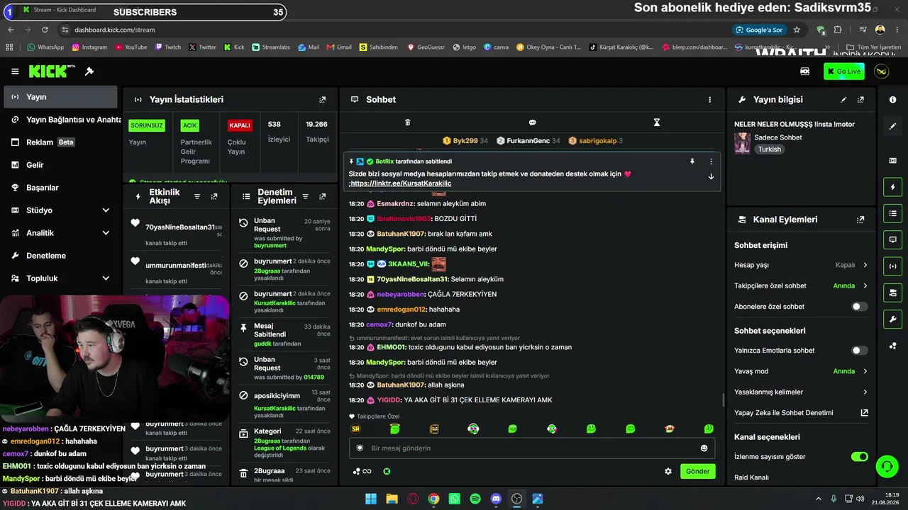Pop out the Yayın İstatistikleri panel
The height and width of the screenshot is (510, 908).
point(323,100)
